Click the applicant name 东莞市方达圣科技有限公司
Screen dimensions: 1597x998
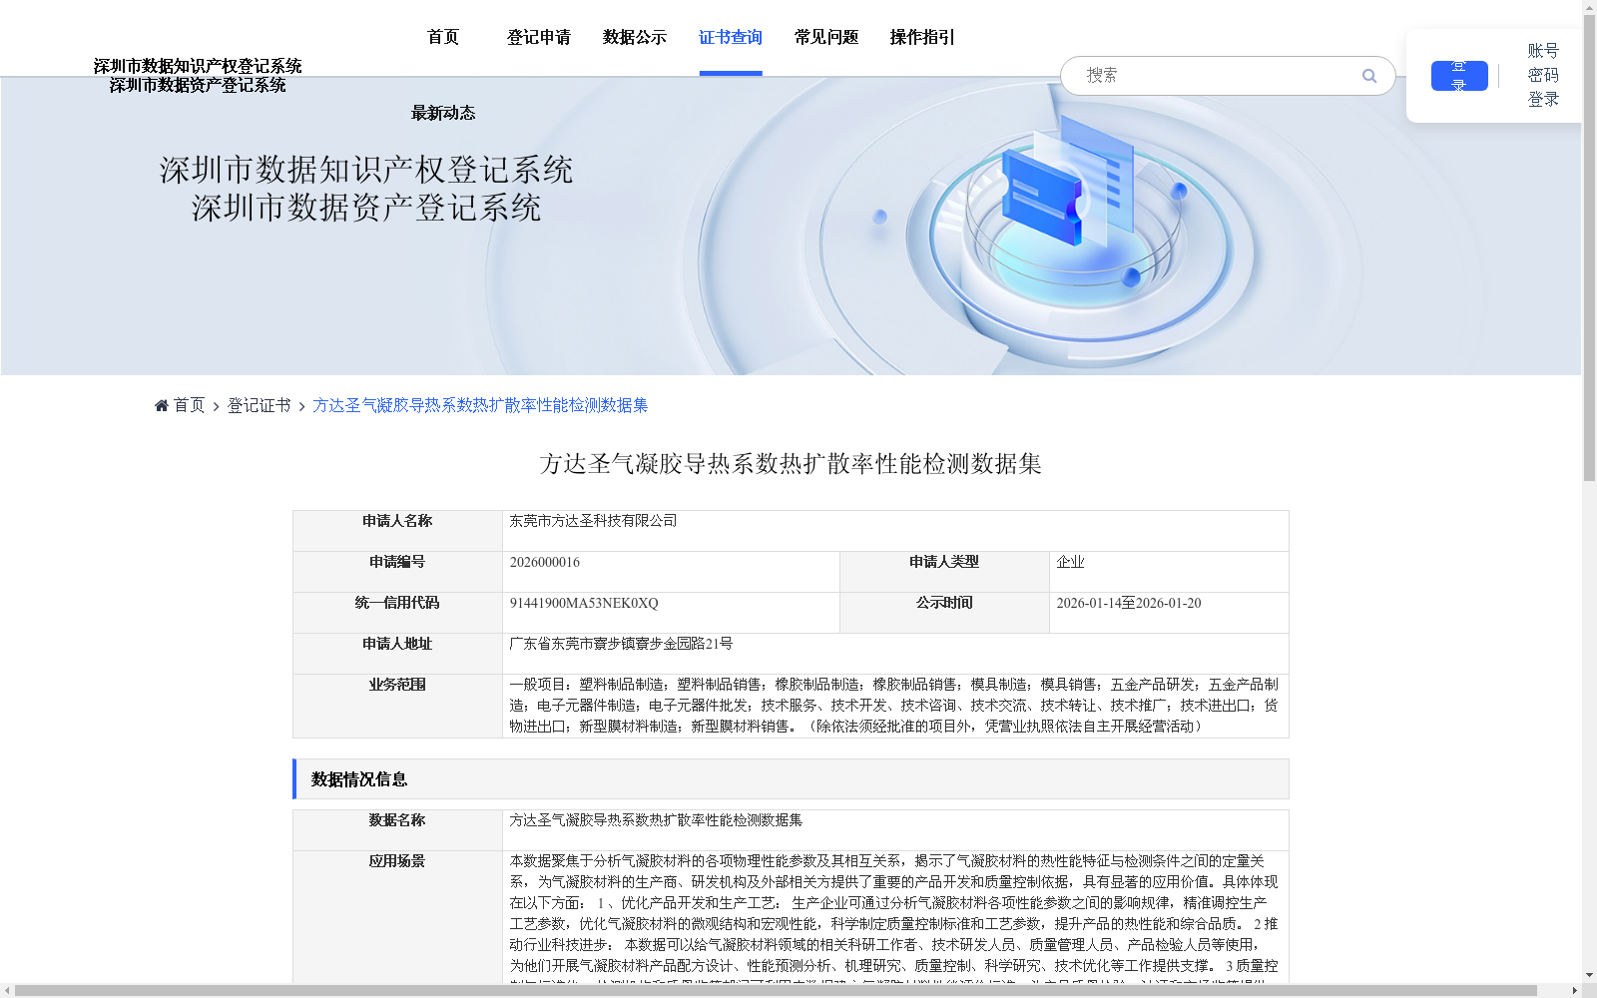[x=593, y=521]
